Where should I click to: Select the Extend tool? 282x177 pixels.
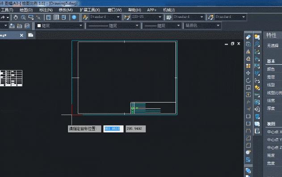click(x=248, y=109)
